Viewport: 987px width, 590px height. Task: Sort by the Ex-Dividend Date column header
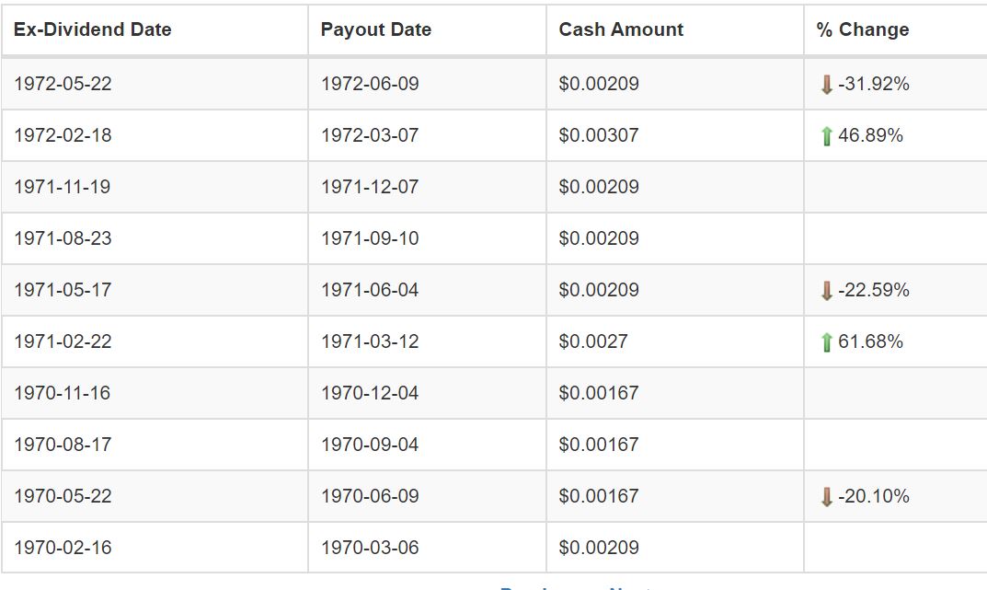[x=92, y=29]
